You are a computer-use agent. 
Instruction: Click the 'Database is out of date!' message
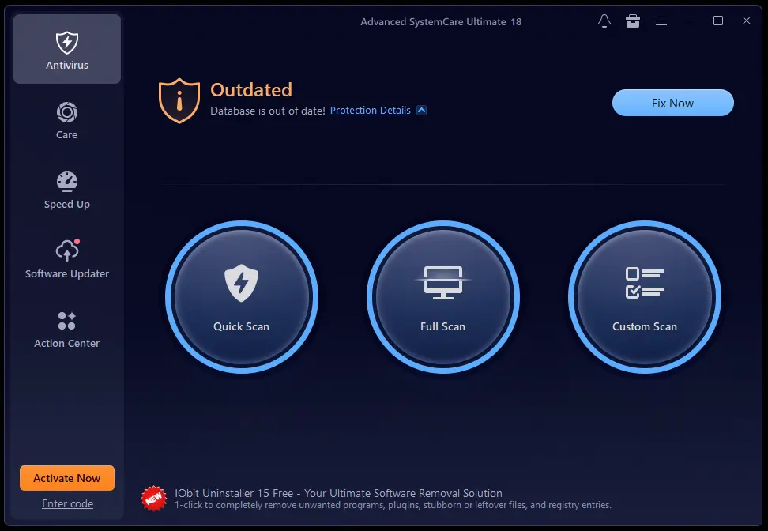point(268,111)
